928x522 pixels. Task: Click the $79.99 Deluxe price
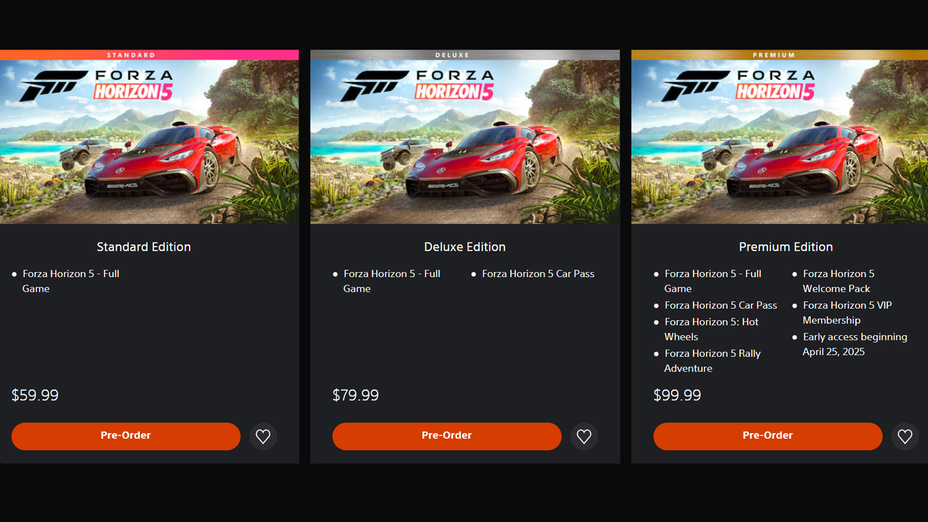pos(356,395)
